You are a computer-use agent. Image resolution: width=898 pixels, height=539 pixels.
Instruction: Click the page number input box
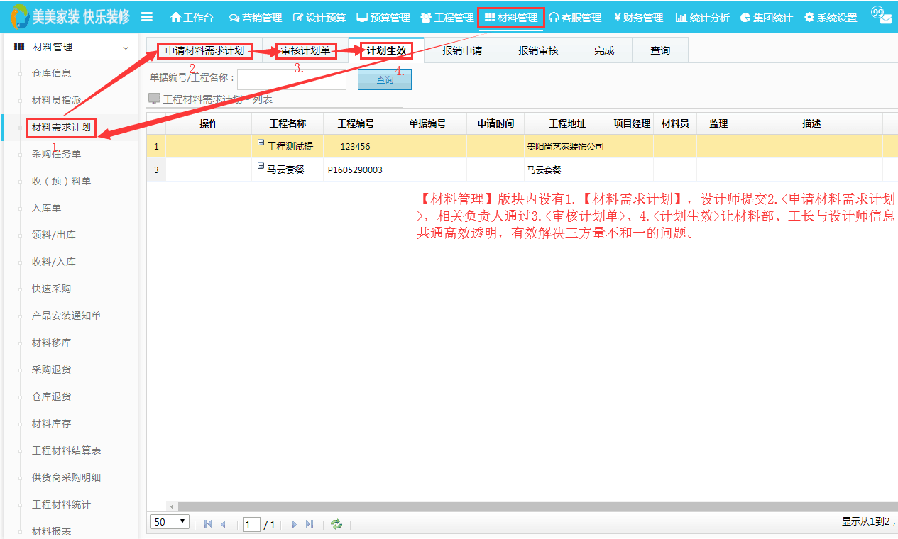click(251, 525)
